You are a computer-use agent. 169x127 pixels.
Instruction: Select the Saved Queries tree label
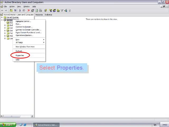(13, 17)
